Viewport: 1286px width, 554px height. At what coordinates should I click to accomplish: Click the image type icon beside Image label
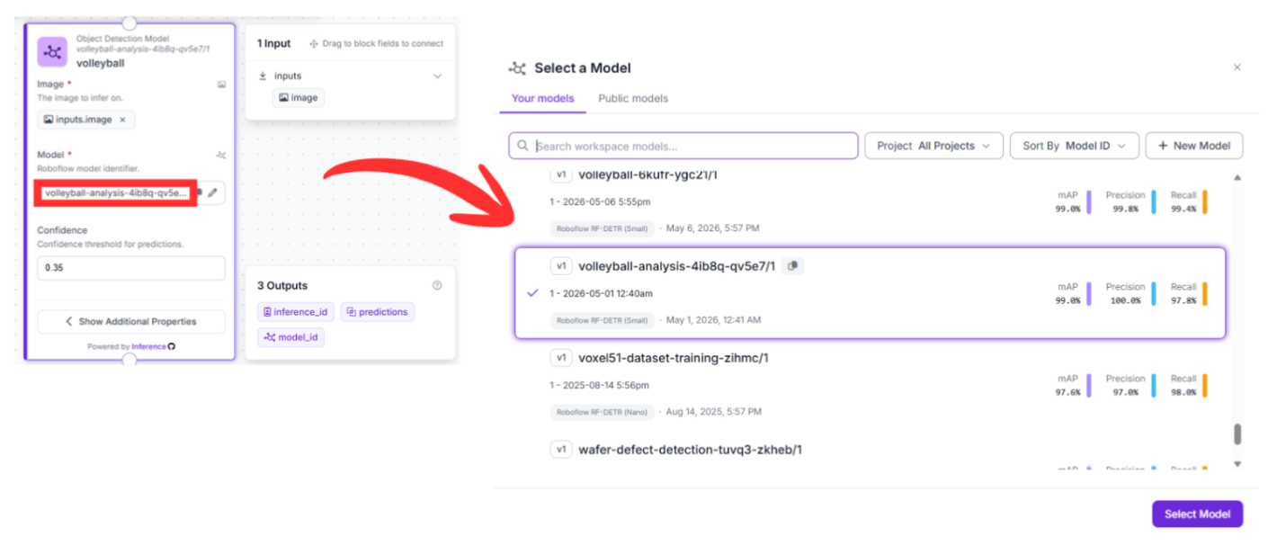coord(221,85)
